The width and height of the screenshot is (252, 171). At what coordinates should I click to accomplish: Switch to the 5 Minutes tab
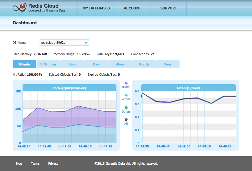48,64
